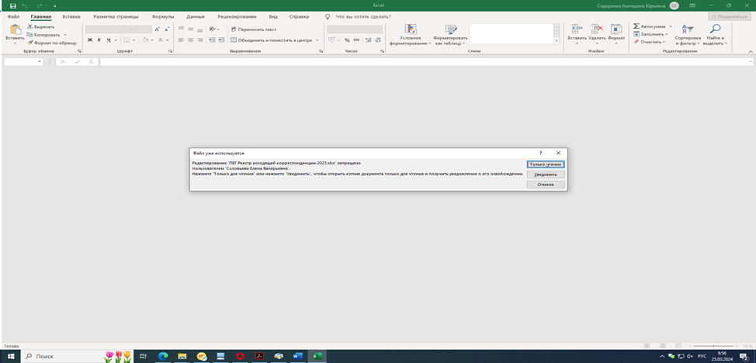Click the decrease indent icon
This screenshot has width=756, height=363.
[x=212, y=40]
